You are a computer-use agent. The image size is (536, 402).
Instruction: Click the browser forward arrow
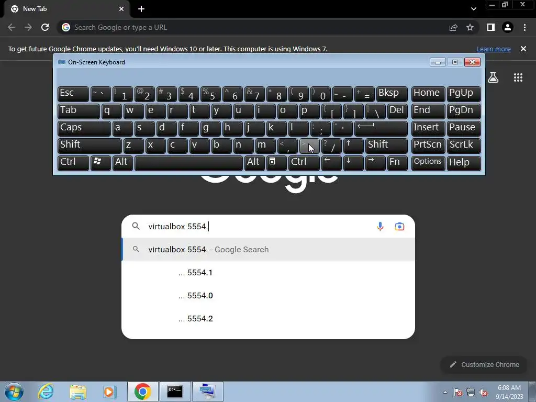(x=28, y=27)
